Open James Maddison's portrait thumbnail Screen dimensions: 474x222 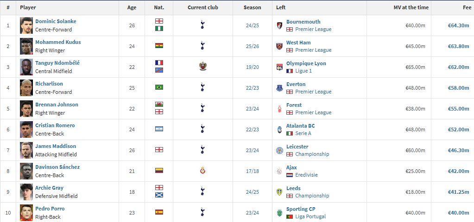point(26,150)
